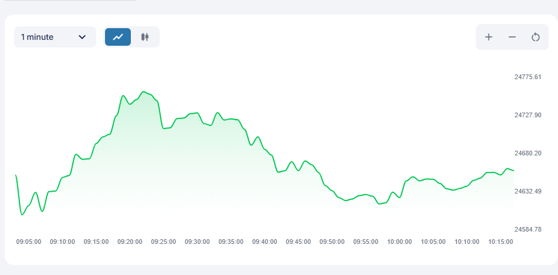Select the 24584.78 price axis label

(527, 229)
